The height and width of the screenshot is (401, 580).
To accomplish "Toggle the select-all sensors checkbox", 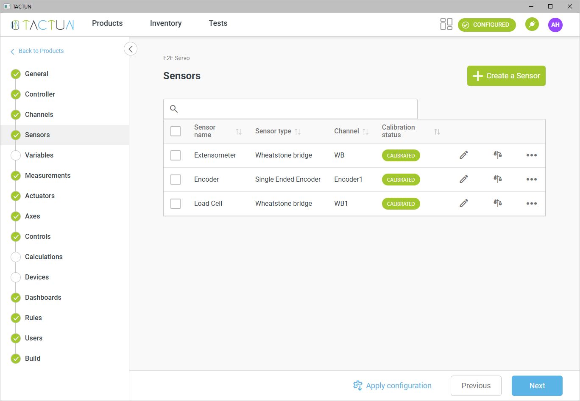I will coord(176,131).
